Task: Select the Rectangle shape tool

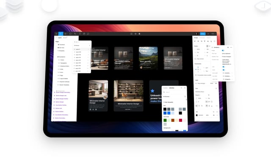Action: pyautogui.click(x=70, y=34)
